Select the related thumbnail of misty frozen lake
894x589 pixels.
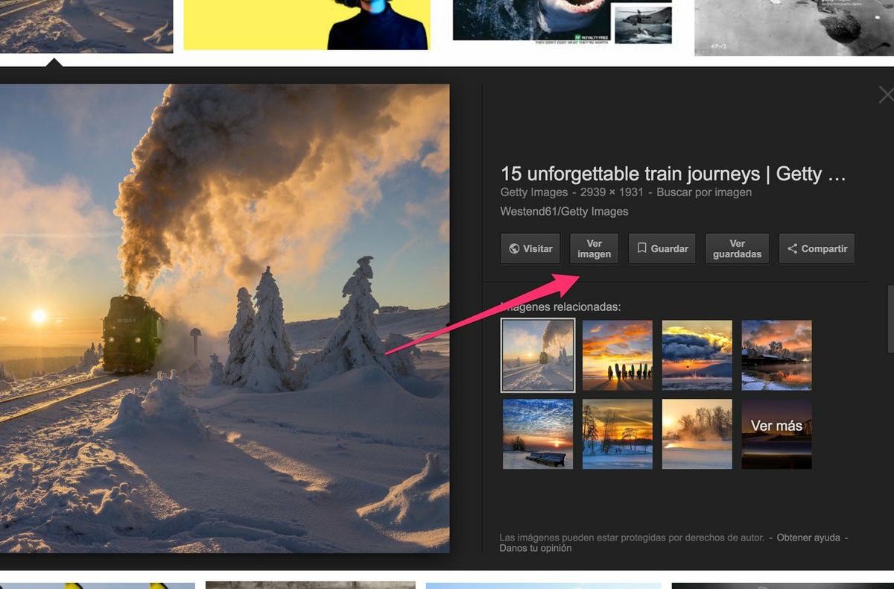tap(697, 434)
